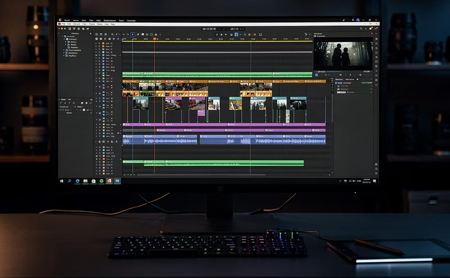Open the three-dot menu above the timeline's right end
The width and height of the screenshot is (450, 278).
coord(309,34)
